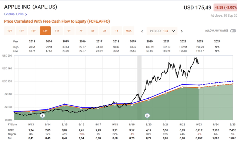This screenshot has width=237, height=141.
Task: Select the 15Y period button
Action: tap(33, 31)
